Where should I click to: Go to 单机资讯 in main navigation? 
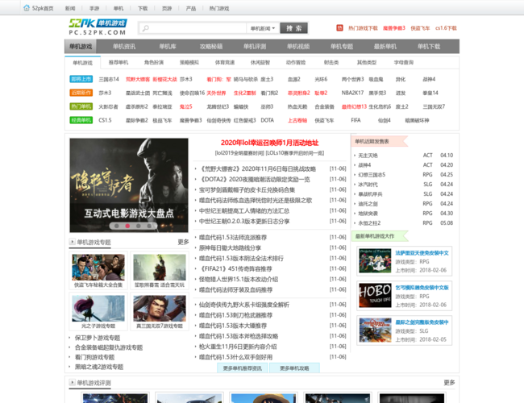[124, 47]
